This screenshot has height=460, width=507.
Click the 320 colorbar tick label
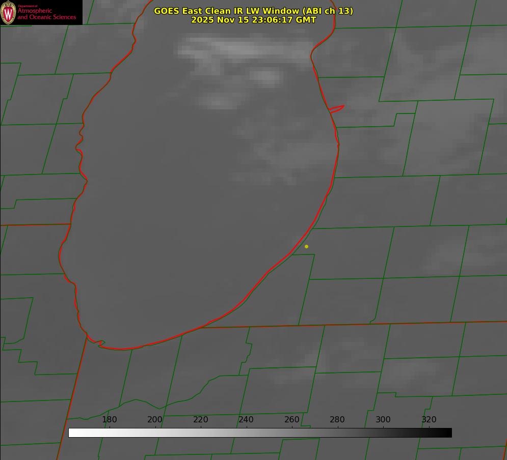429,420
